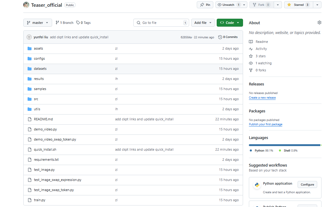Screen dimensions: 331x207
Task: Click Shell 0.9% language link
Action: click(288, 151)
